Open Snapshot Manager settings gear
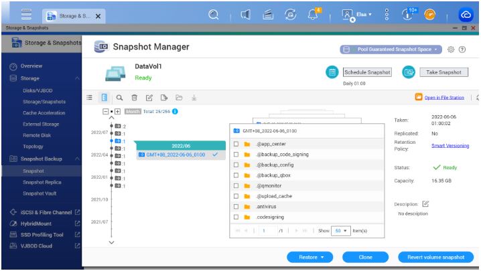Image resolution: width=481 pixels, height=271 pixels. click(x=451, y=50)
